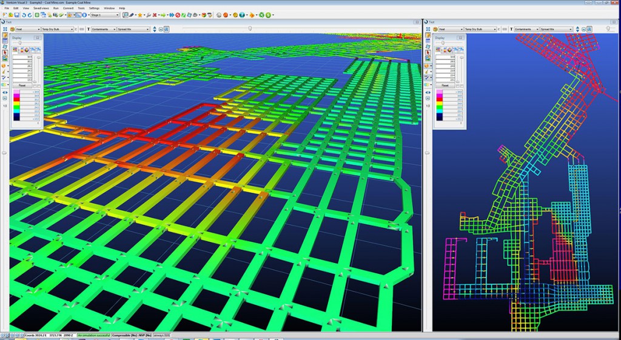Screen dimensions: 621x340
Task: Click the blue double-arrow reverse icon
Action: click(x=172, y=15)
